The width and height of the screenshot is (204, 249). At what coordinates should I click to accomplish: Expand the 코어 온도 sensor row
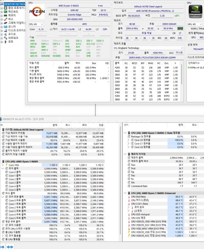129,207
